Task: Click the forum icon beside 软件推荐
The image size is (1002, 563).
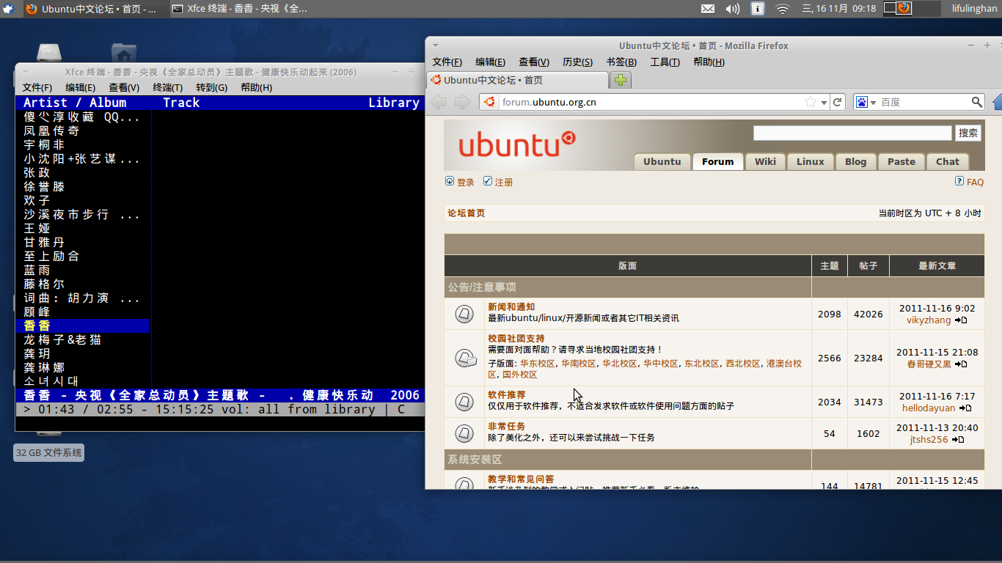Action: [464, 402]
